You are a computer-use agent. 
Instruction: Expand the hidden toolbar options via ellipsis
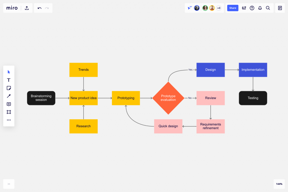[x=9, y=120]
